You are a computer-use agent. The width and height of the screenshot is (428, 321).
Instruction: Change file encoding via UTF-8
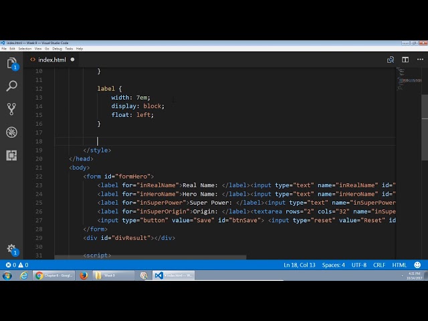(x=359, y=265)
